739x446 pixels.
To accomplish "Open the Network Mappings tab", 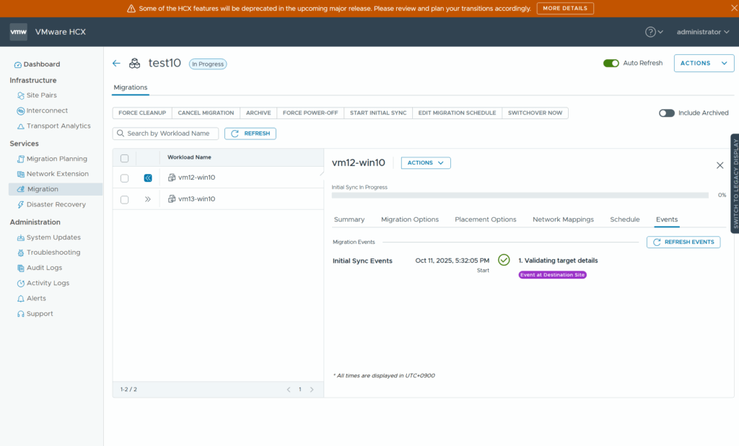I will (563, 219).
